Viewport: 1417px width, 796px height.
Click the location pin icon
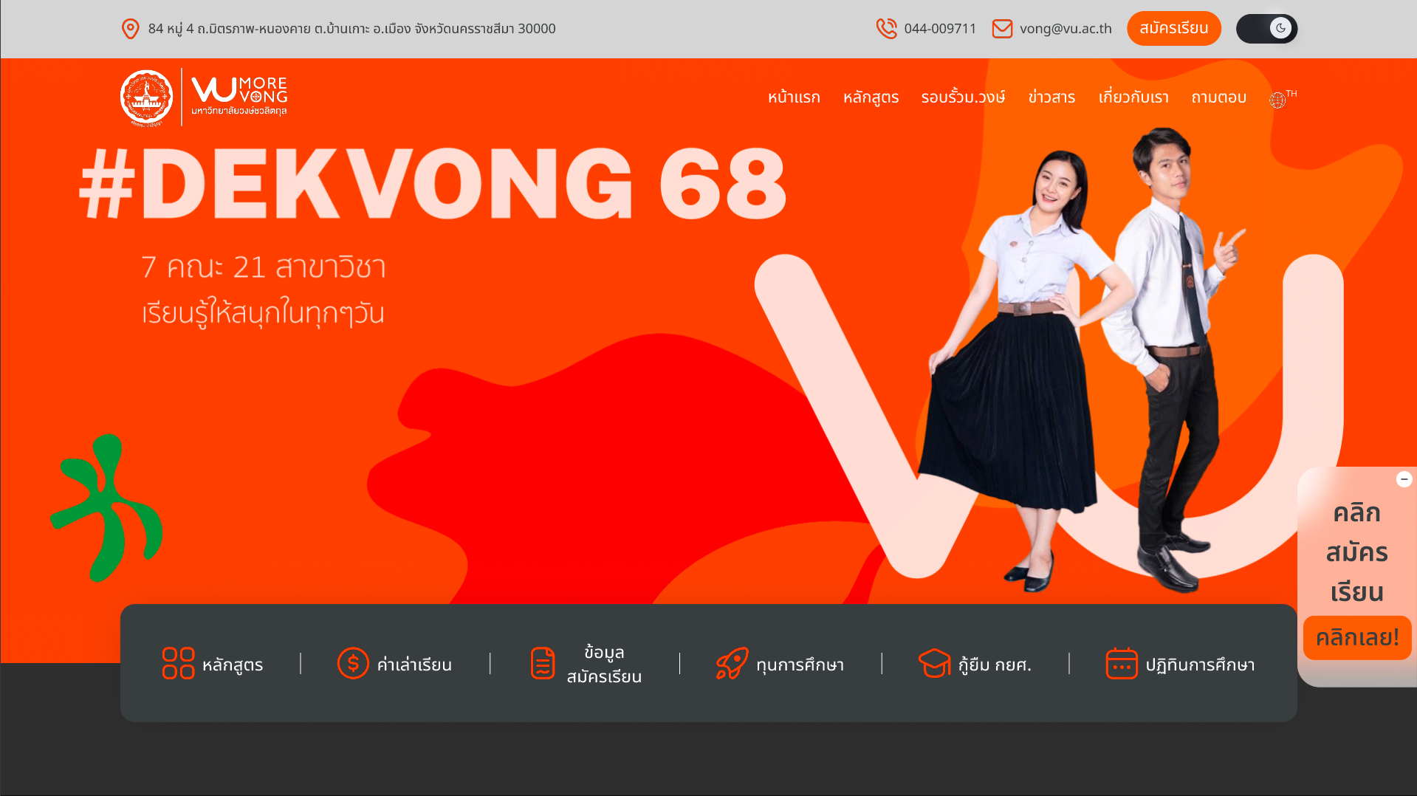(130, 29)
